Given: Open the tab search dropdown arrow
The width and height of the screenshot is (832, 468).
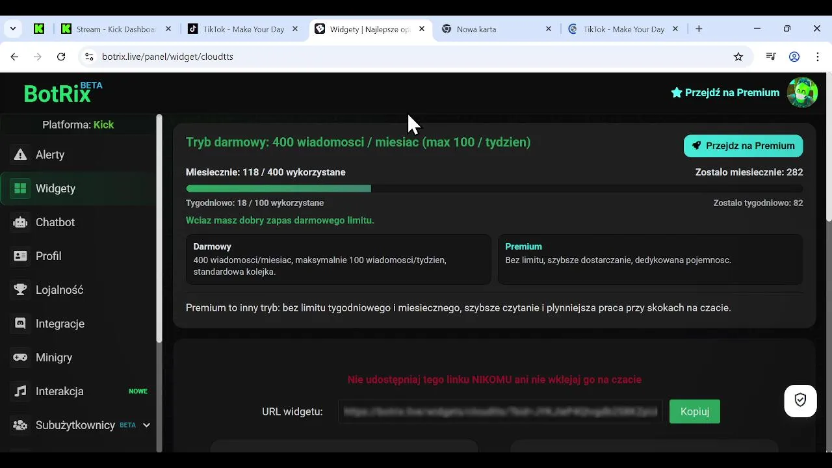Looking at the screenshot, I should [13, 29].
